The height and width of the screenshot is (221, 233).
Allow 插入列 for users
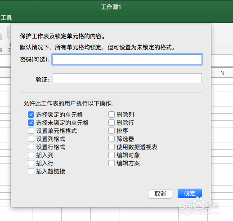(x=31, y=155)
